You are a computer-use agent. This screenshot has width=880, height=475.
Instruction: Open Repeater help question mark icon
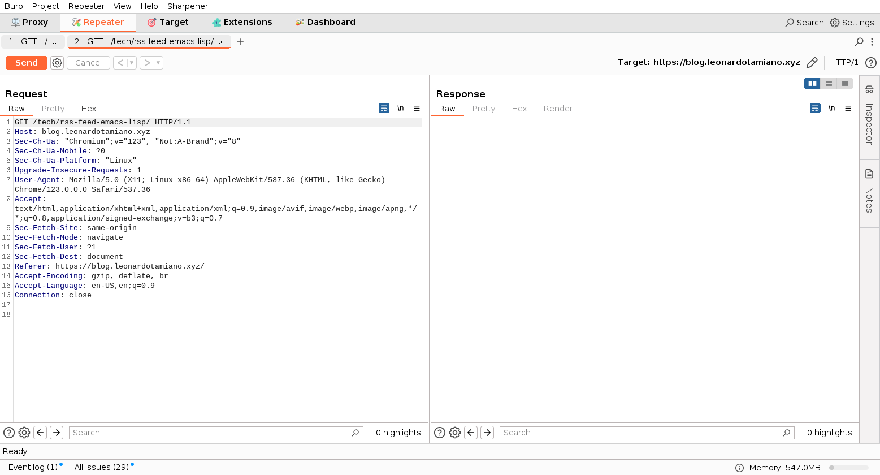(x=871, y=63)
